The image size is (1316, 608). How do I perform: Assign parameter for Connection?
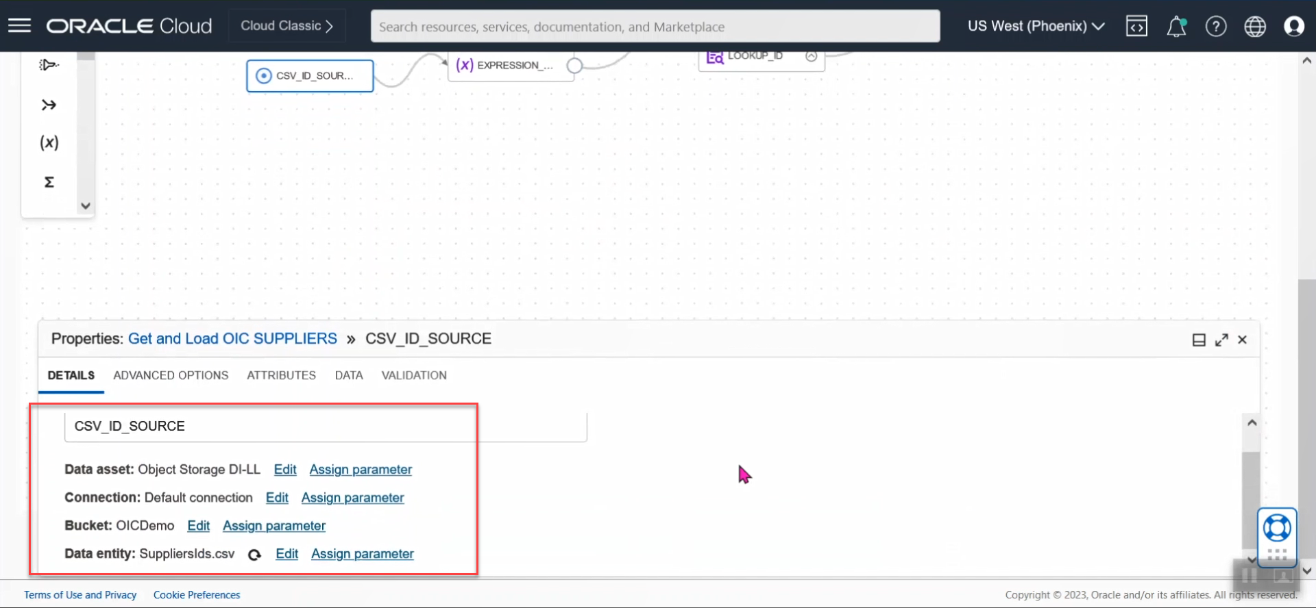352,498
